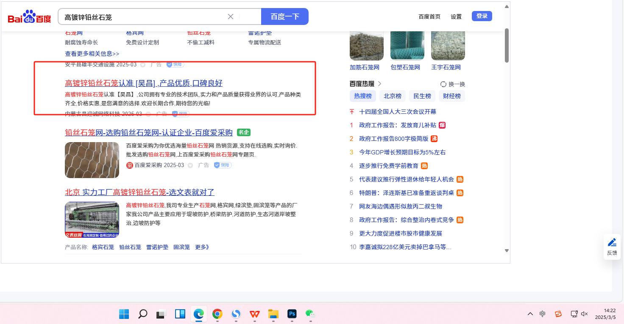Expand 百度热搜 with the chevron arrow
Viewport: 624px width, 324px height.
click(x=380, y=84)
